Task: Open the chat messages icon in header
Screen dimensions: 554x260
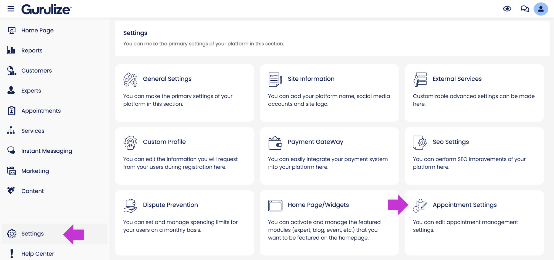Action: tap(525, 9)
